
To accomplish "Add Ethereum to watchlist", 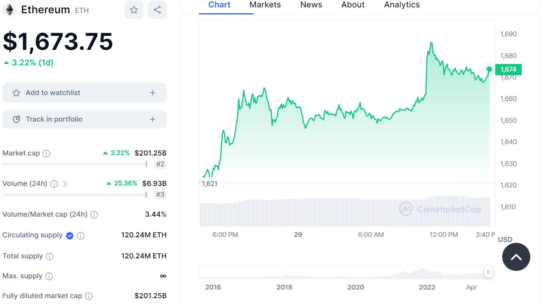I will 84,93.
